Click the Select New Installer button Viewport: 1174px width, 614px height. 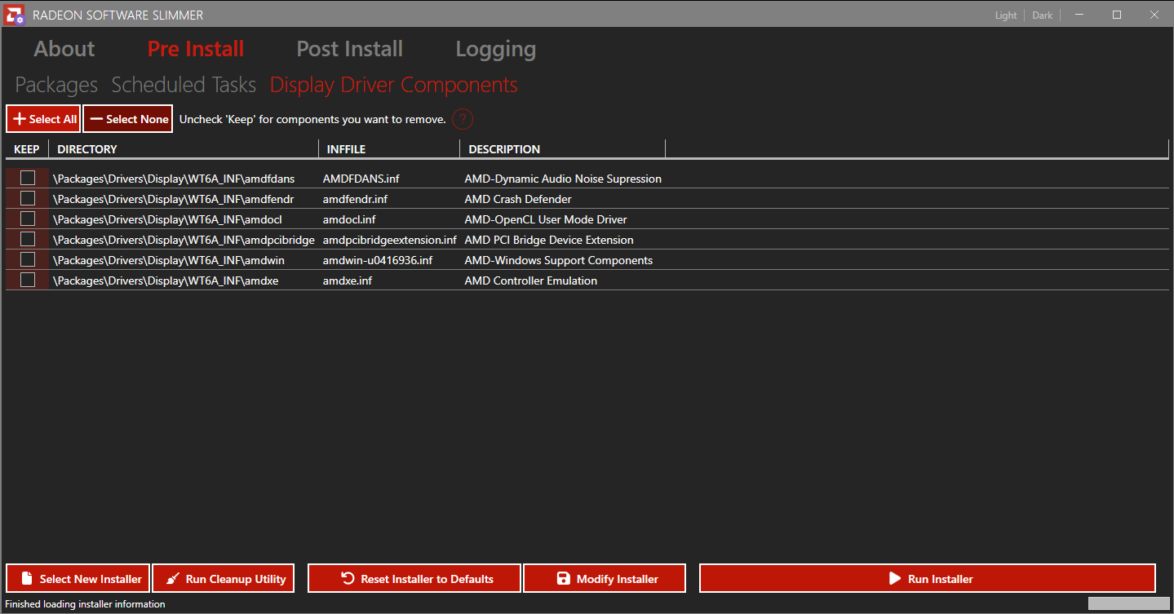78,579
